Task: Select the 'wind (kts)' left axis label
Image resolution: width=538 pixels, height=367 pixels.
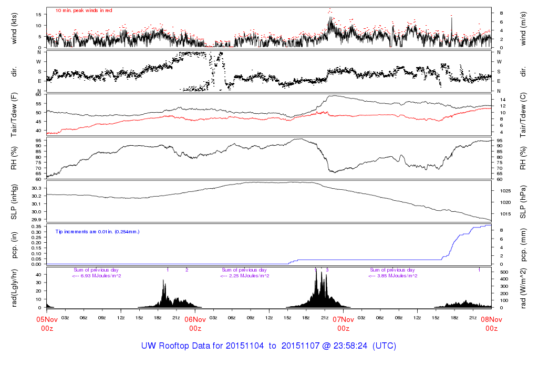Action: (14, 28)
